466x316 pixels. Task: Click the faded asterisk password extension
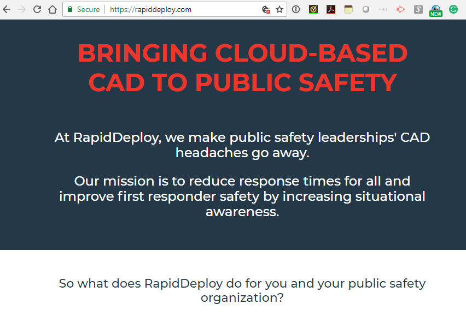[383, 9]
